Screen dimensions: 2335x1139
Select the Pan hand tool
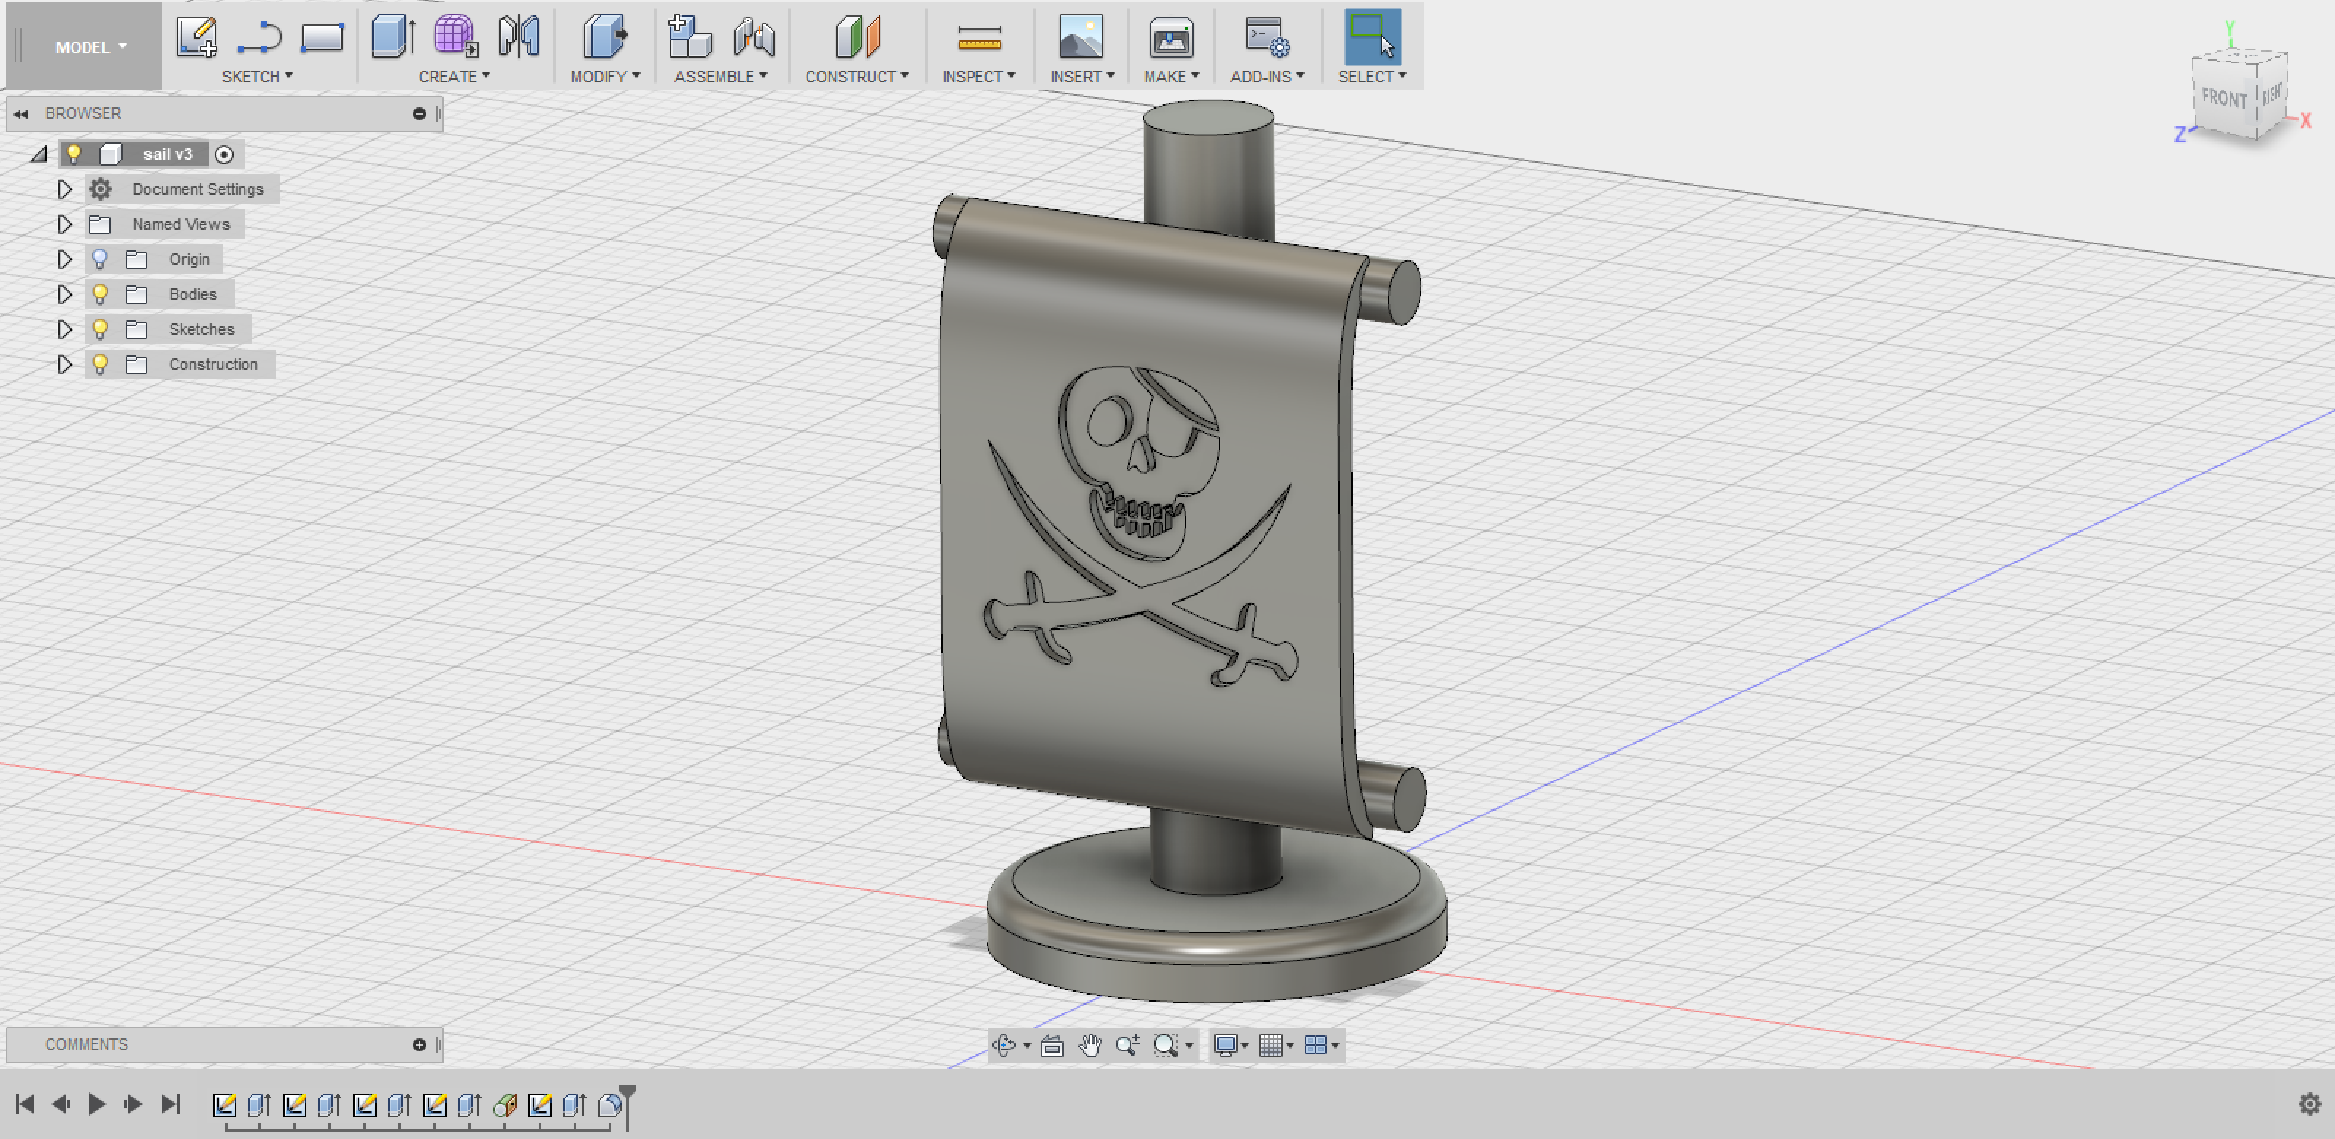click(1089, 1045)
